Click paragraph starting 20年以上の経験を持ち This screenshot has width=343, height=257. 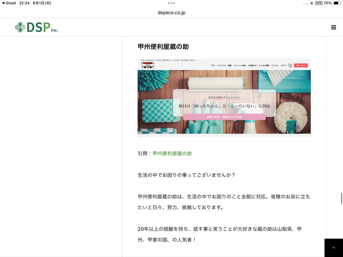point(219,234)
